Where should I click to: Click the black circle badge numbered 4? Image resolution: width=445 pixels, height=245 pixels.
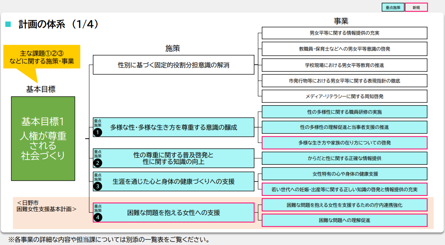[98, 217]
